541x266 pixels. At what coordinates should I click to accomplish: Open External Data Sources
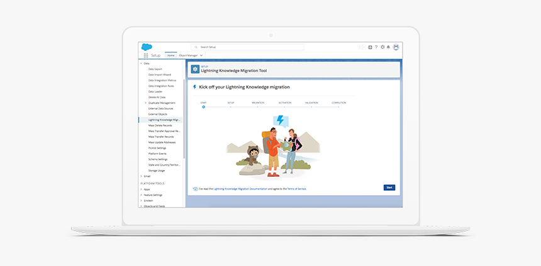(161, 109)
